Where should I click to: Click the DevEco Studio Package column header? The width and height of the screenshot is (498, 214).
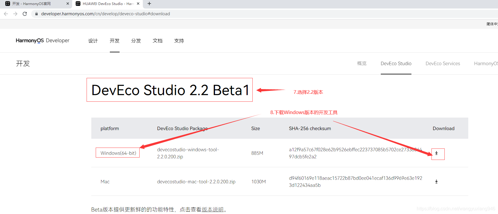[182, 128]
